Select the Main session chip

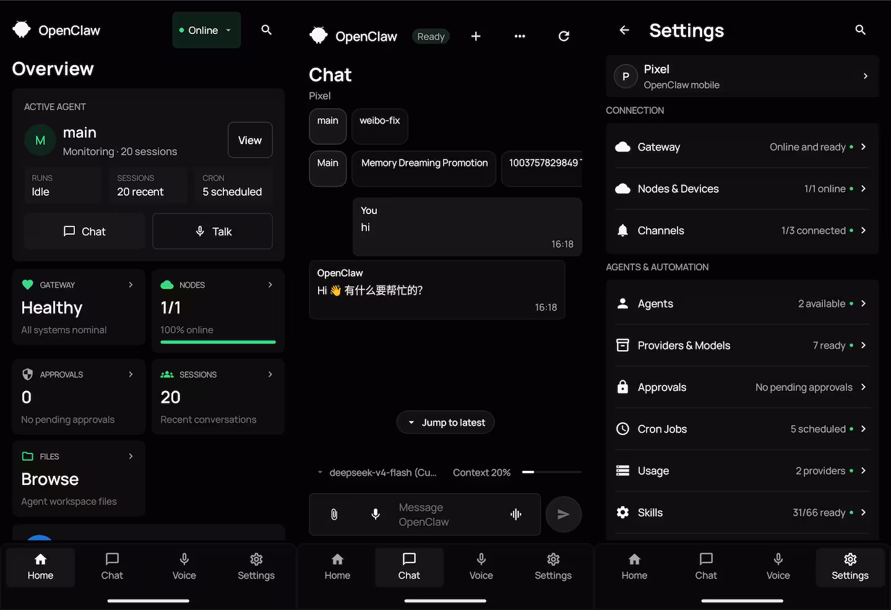pyautogui.click(x=328, y=168)
